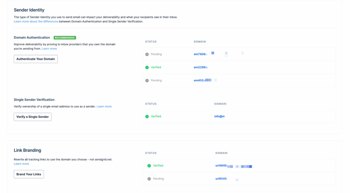Image resolution: width=350 pixels, height=193 pixels.
Task: Open the url4840 branded link domain
Action: click(x=221, y=166)
